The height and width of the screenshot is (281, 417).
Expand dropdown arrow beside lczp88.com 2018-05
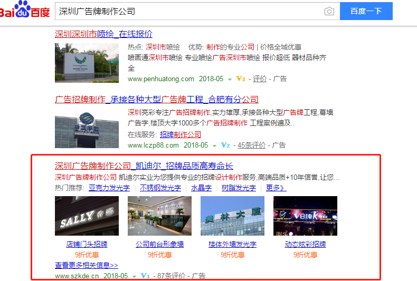point(214,146)
